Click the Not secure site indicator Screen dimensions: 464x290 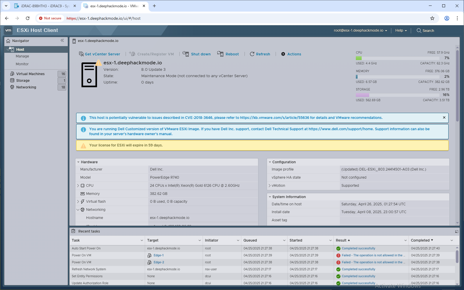pos(50,18)
